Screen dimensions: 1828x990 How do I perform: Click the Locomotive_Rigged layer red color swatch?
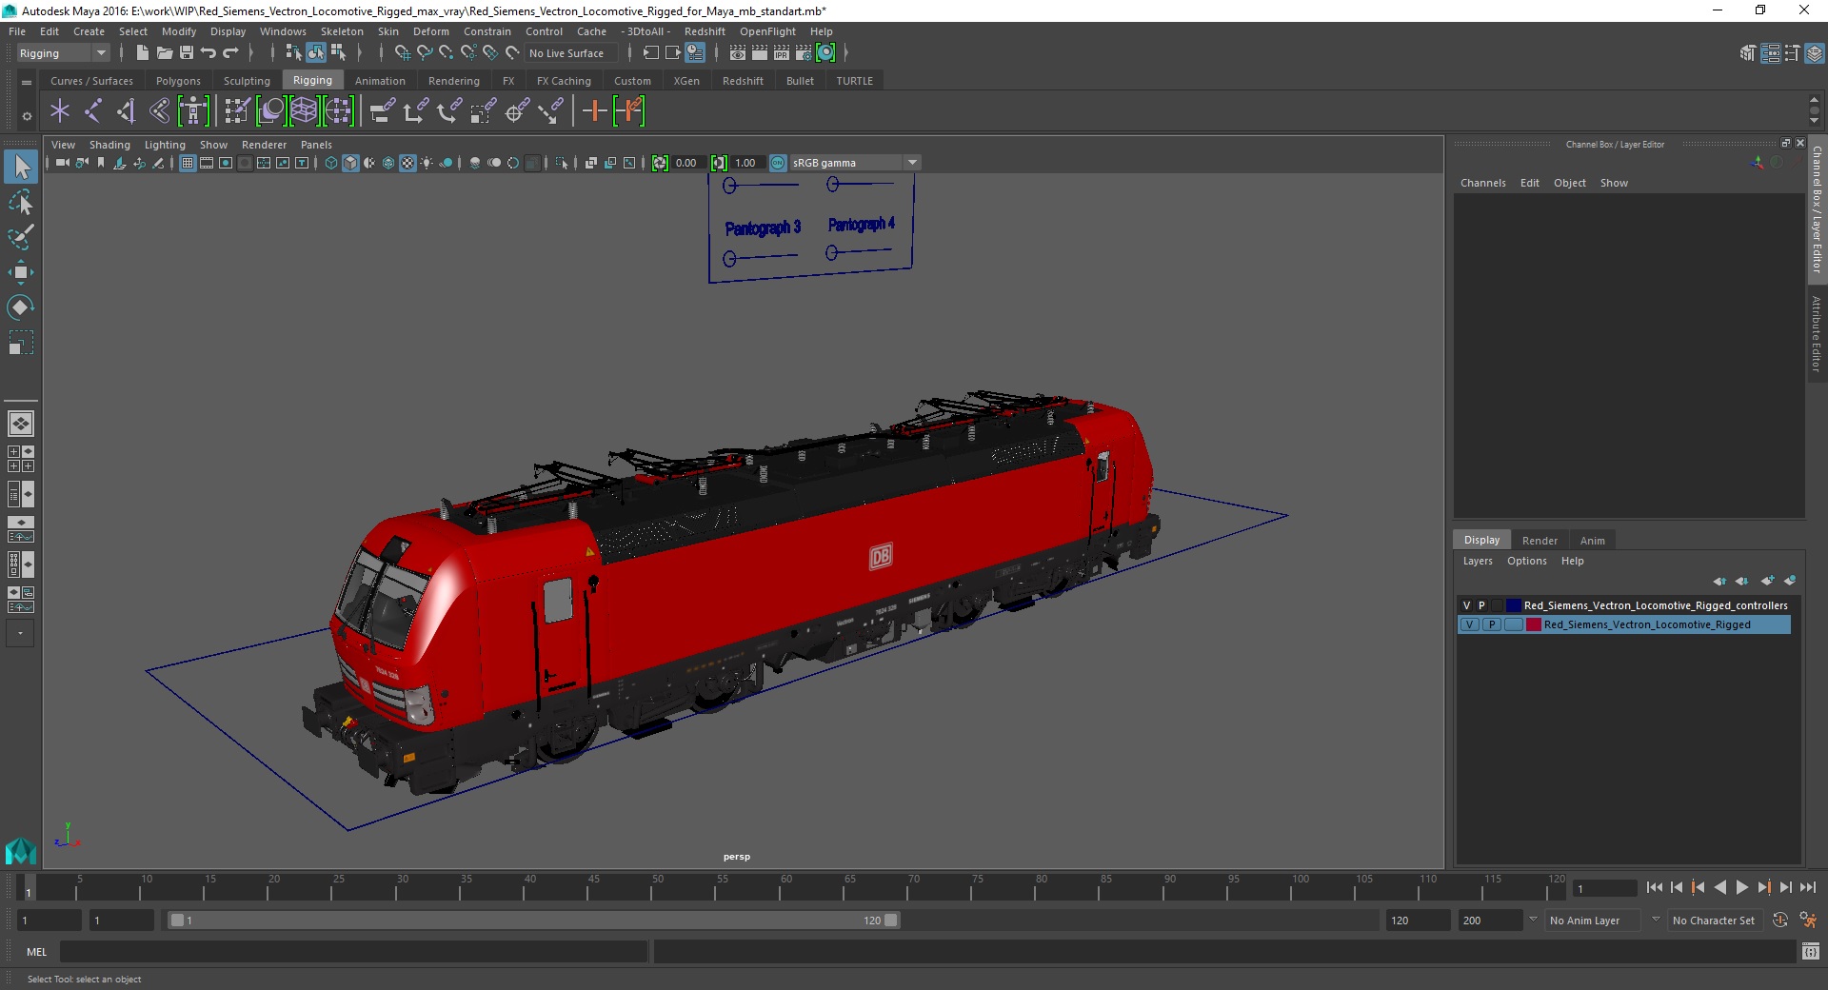point(1533,624)
